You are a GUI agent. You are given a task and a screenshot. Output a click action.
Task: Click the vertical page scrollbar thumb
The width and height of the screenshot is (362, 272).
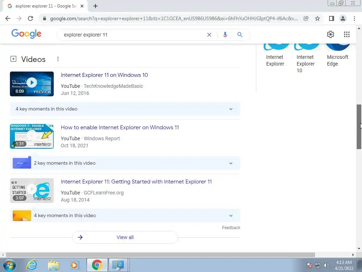pyautogui.click(x=359, y=127)
